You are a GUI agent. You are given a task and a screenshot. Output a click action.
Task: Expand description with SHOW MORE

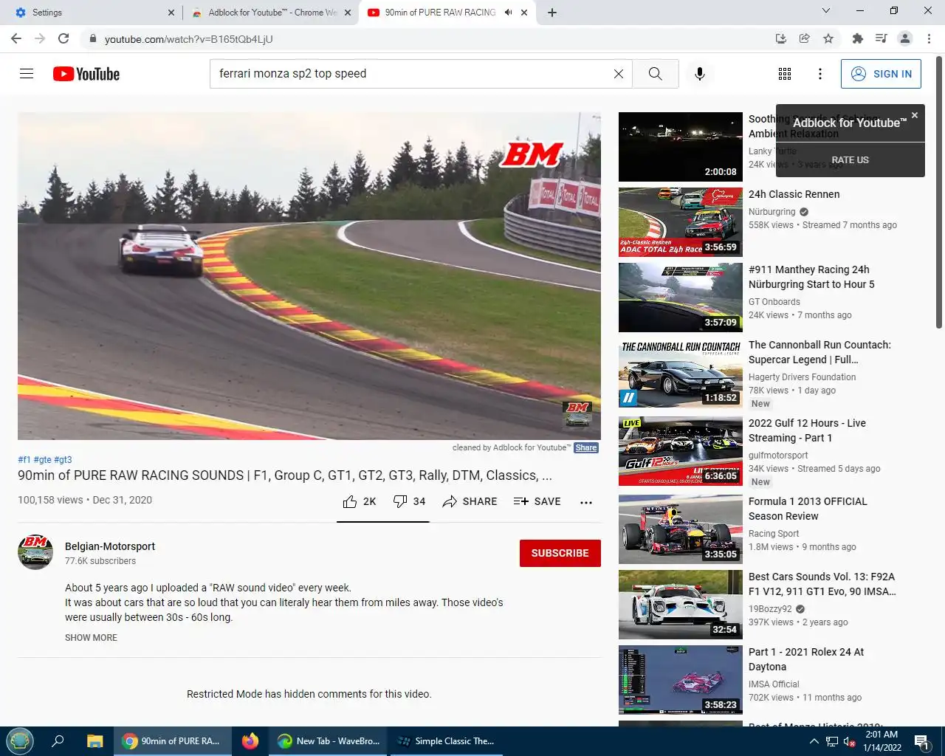tap(91, 638)
